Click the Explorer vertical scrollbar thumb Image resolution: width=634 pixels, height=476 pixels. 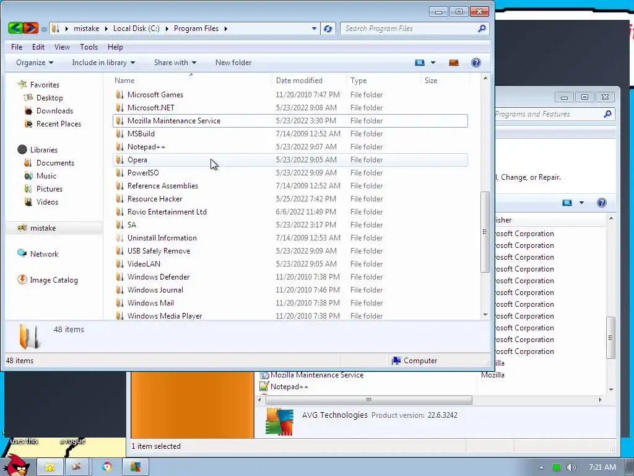(x=485, y=232)
